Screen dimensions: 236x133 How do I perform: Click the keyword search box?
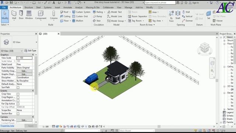pos(160,3)
